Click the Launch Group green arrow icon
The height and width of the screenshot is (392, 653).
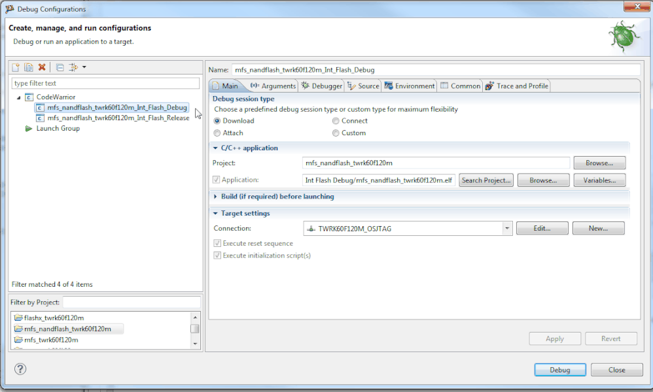point(29,129)
